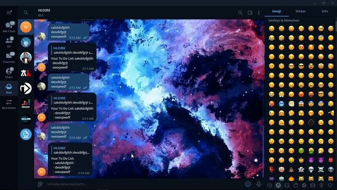Open the main hamburger menu

[9, 13]
